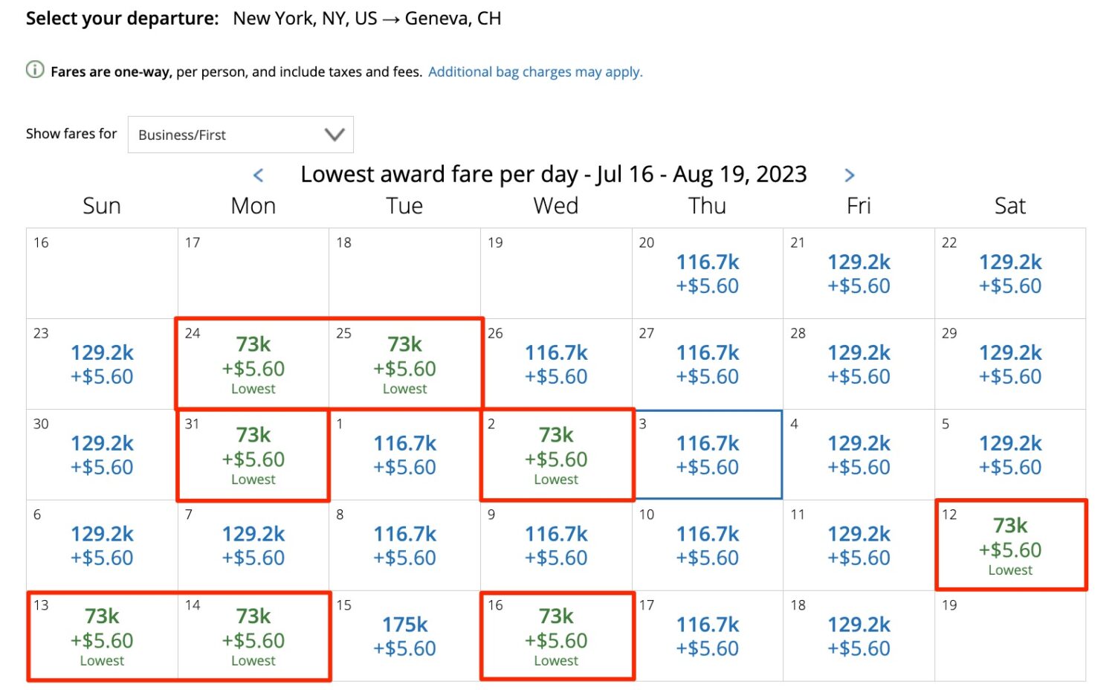Select the 129.2k fare on Saturday July 22

(1009, 274)
